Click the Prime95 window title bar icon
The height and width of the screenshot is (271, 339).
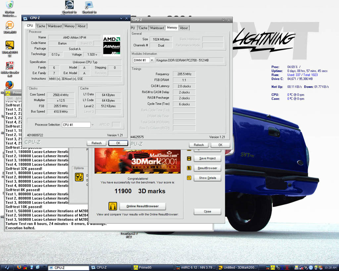click(8, 93)
